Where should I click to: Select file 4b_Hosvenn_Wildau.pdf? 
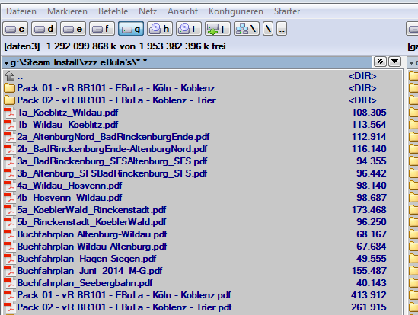tap(69, 198)
